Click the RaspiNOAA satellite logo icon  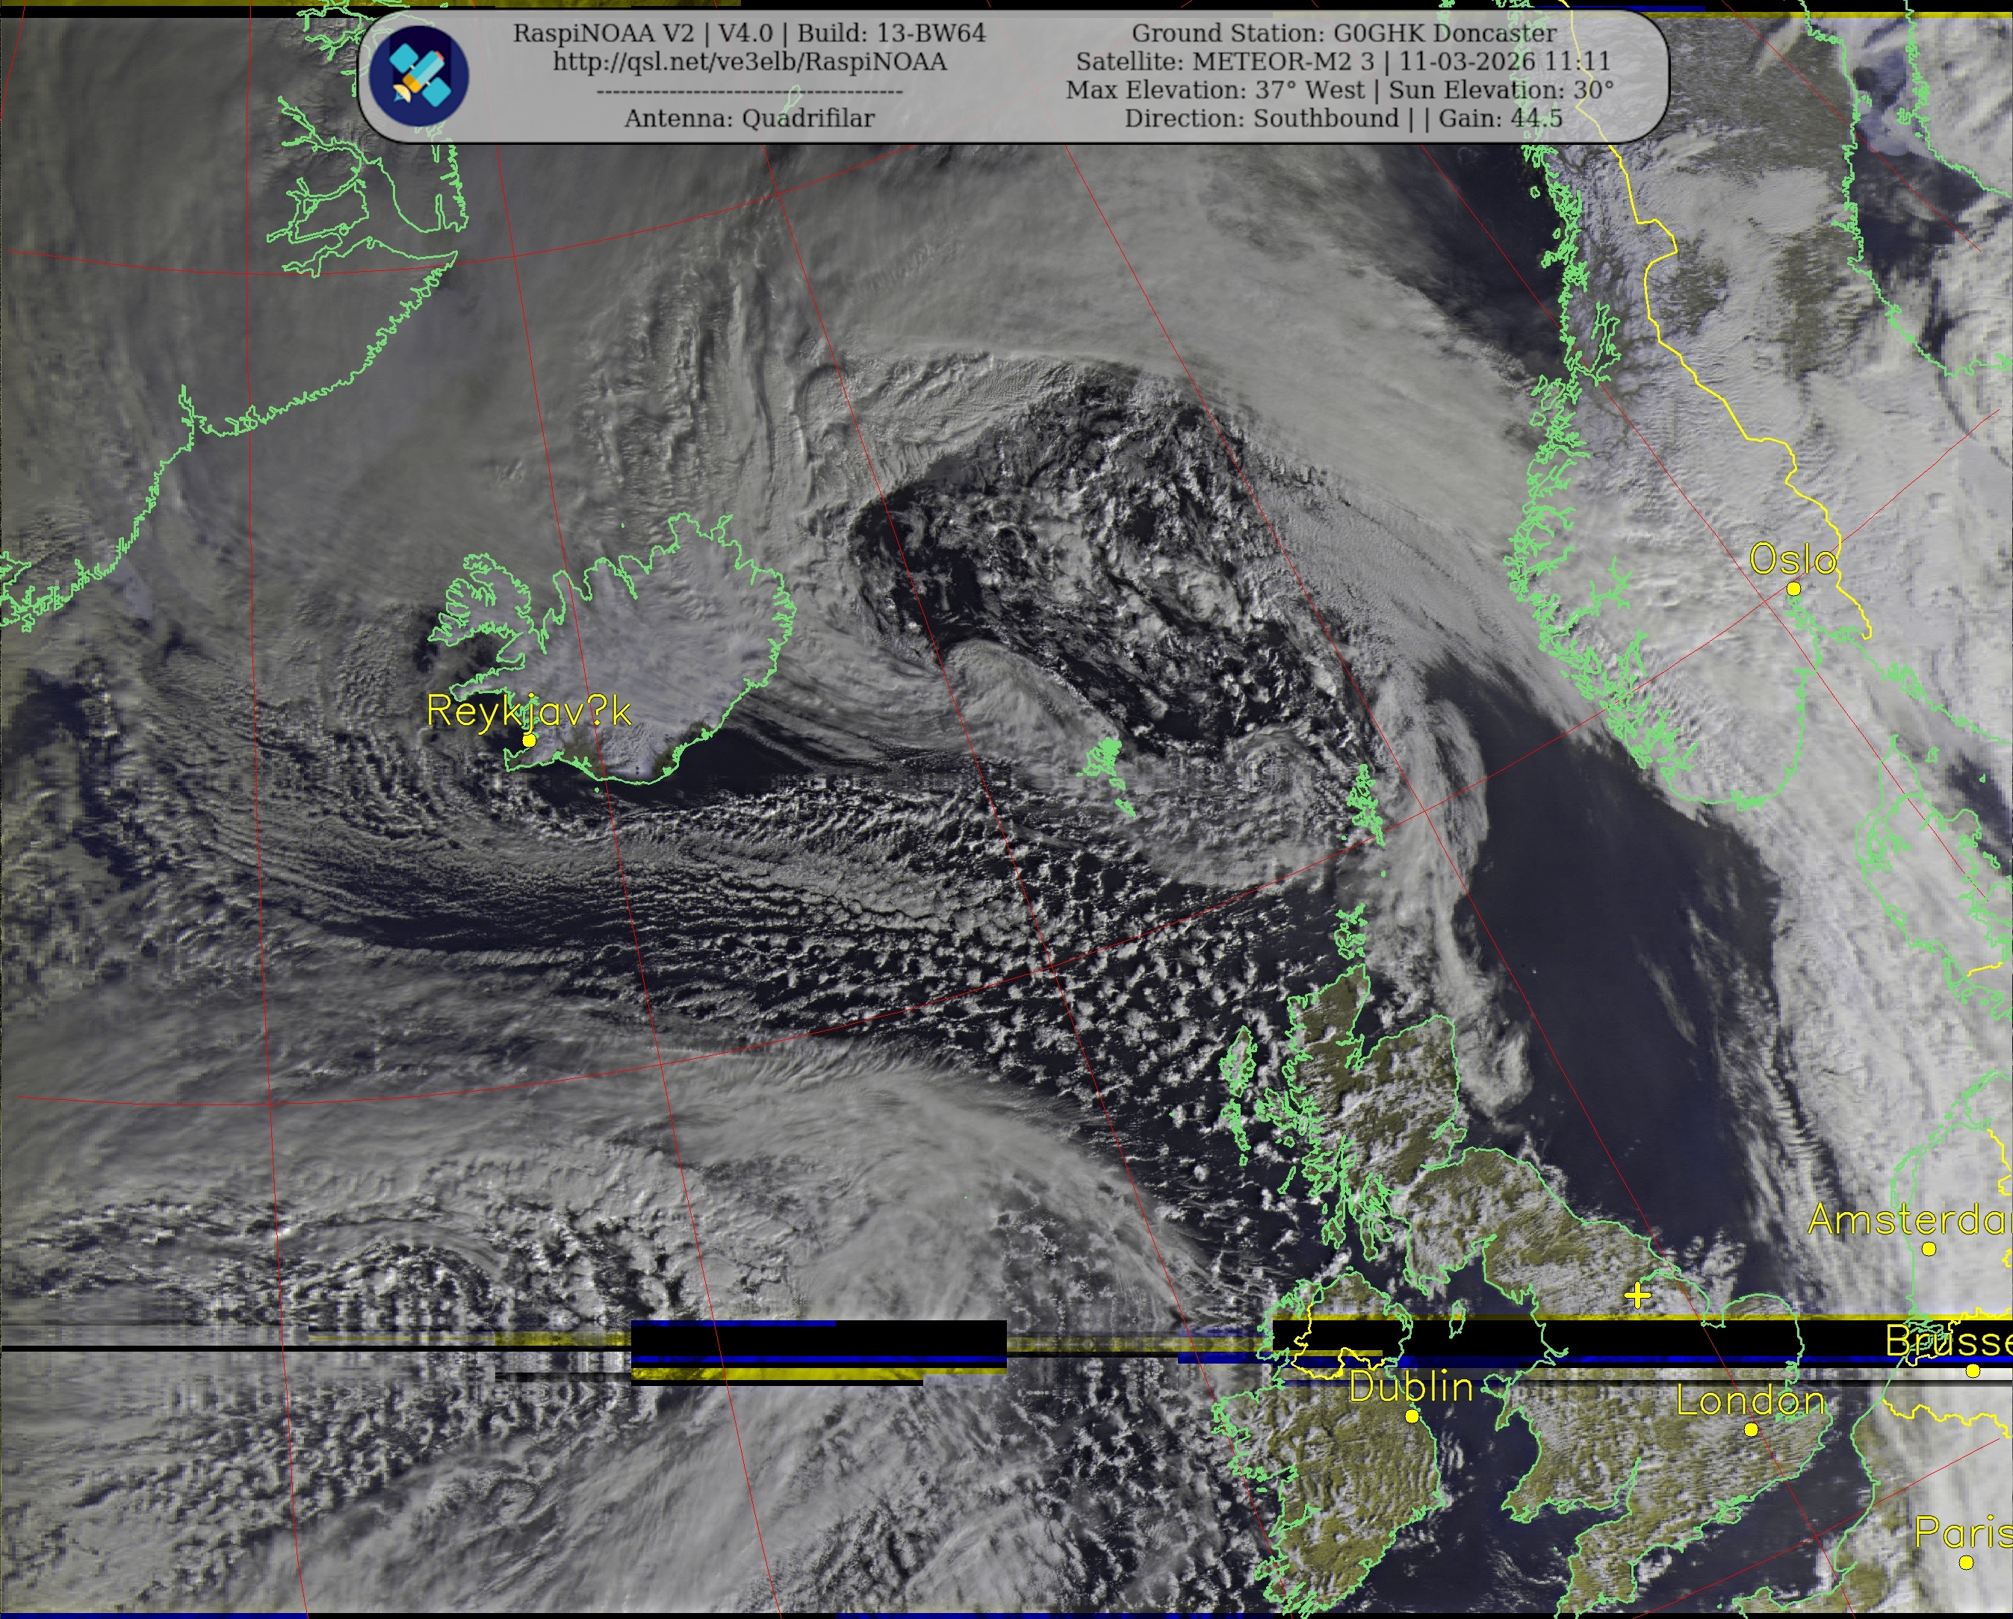coord(418,74)
